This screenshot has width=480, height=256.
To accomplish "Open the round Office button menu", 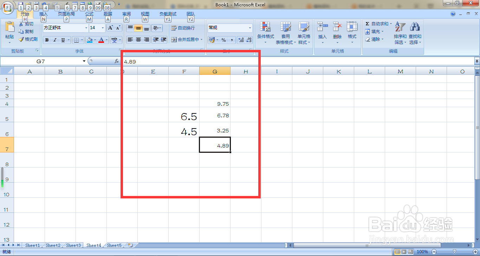I will pyautogui.click(x=7, y=7).
